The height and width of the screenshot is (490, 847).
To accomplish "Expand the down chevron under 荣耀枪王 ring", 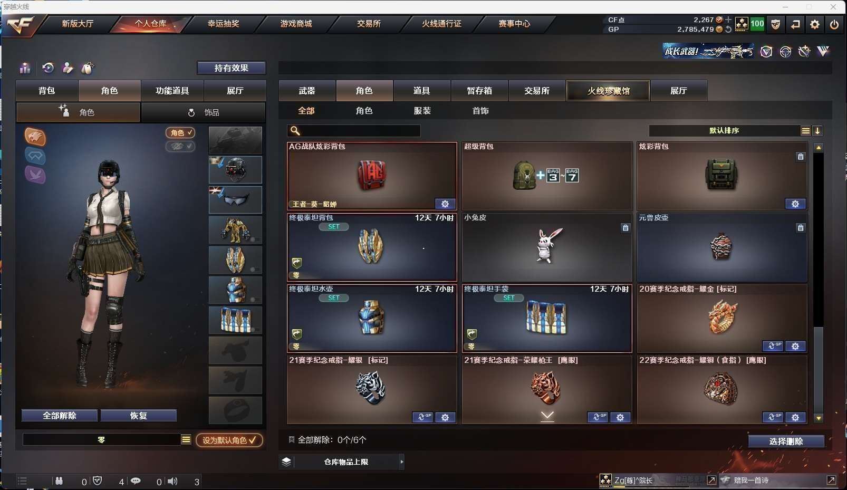I will 547,416.
